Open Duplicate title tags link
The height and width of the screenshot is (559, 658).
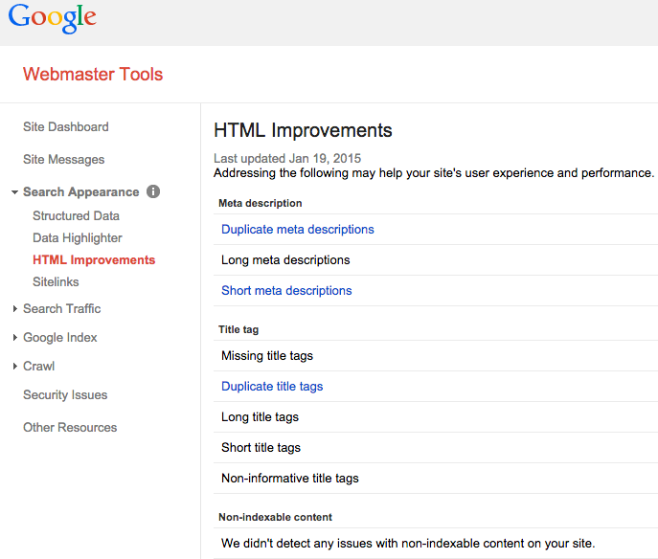coord(272,387)
